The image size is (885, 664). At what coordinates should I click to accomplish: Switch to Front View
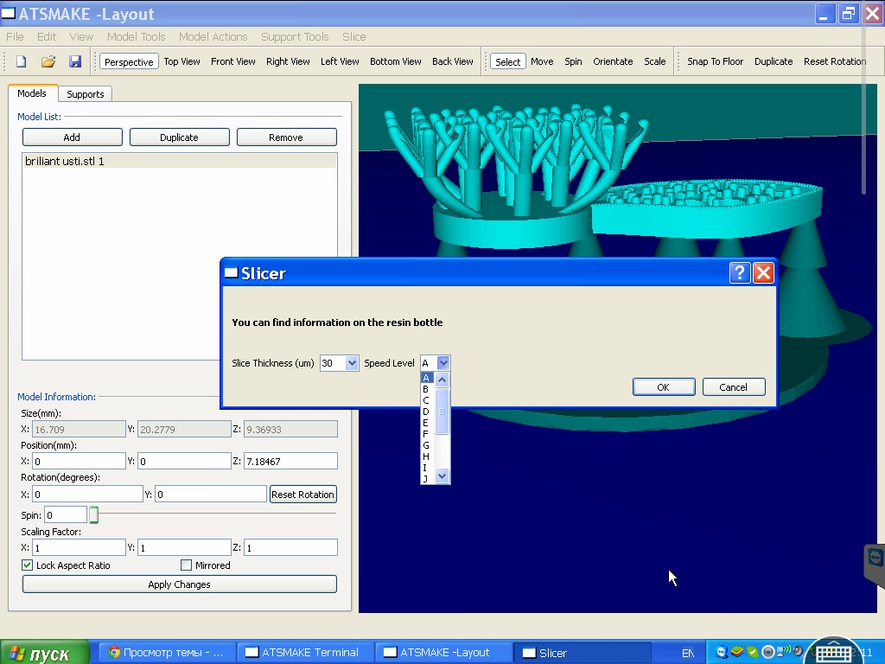[233, 61]
